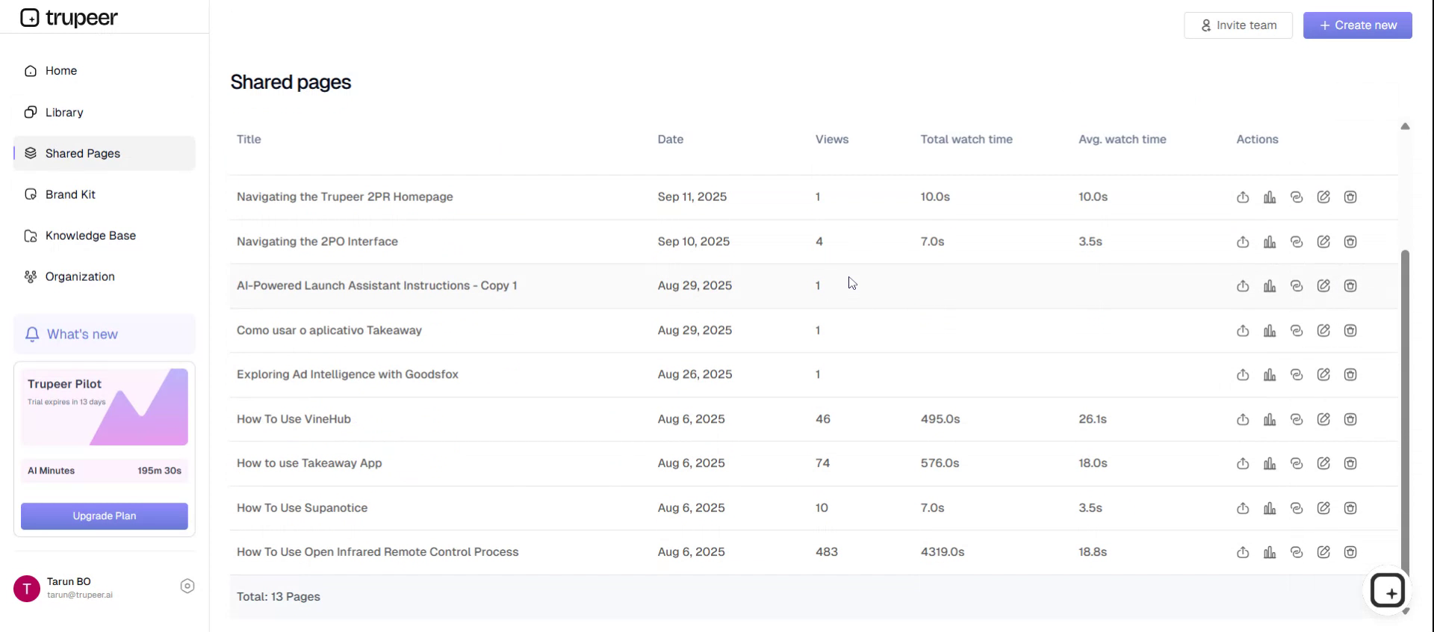Open account settings gear beside Tarun BO
The height and width of the screenshot is (632, 1434).
pyautogui.click(x=187, y=586)
